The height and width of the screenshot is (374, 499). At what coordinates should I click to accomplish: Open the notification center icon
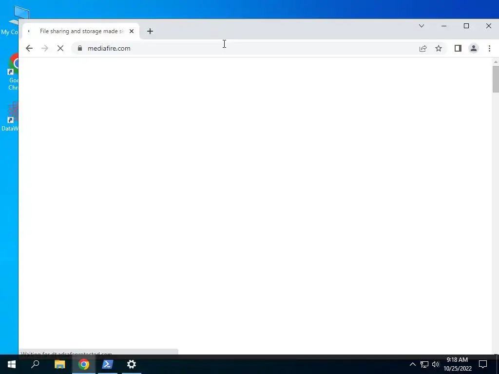click(483, 364)
